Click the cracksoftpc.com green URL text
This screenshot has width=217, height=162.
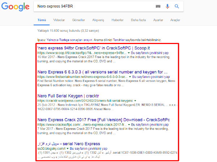click(x=82, y=125)
